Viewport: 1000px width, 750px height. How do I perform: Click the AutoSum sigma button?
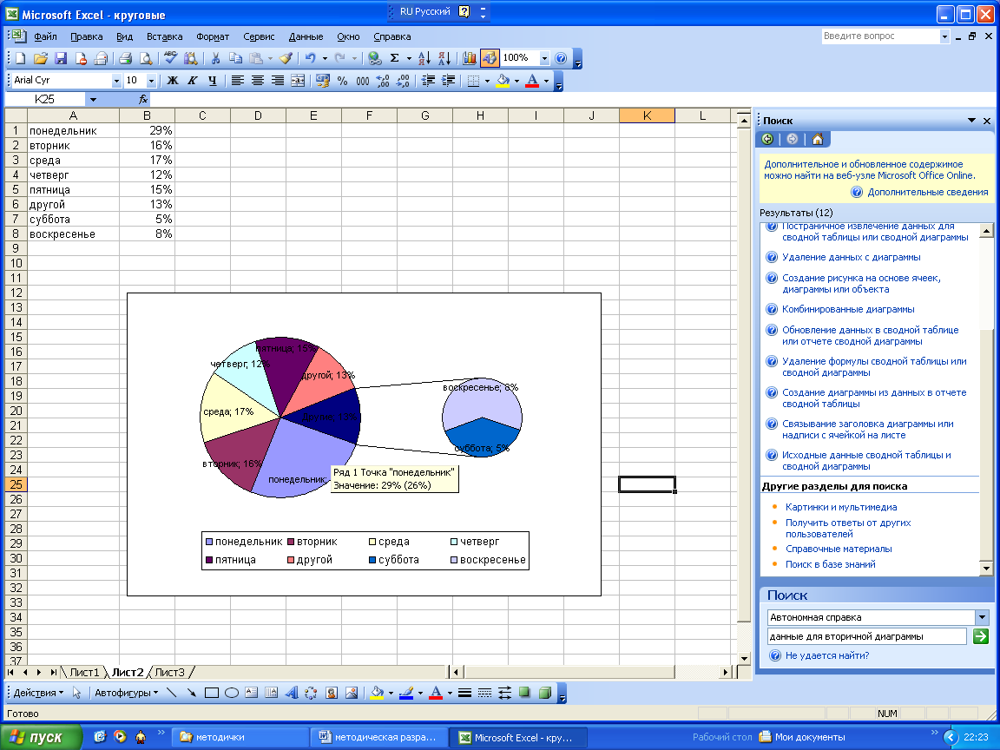[395, 59]
